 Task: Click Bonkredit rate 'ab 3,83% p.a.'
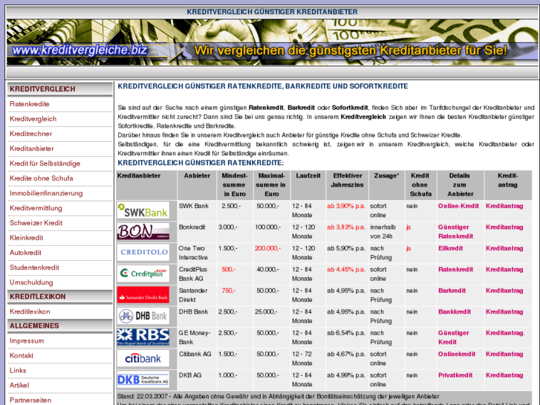point(346,227)
